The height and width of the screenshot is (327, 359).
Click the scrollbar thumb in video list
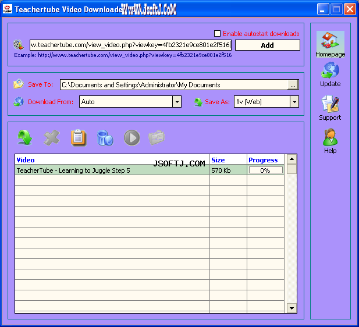[x=292, y=169]
